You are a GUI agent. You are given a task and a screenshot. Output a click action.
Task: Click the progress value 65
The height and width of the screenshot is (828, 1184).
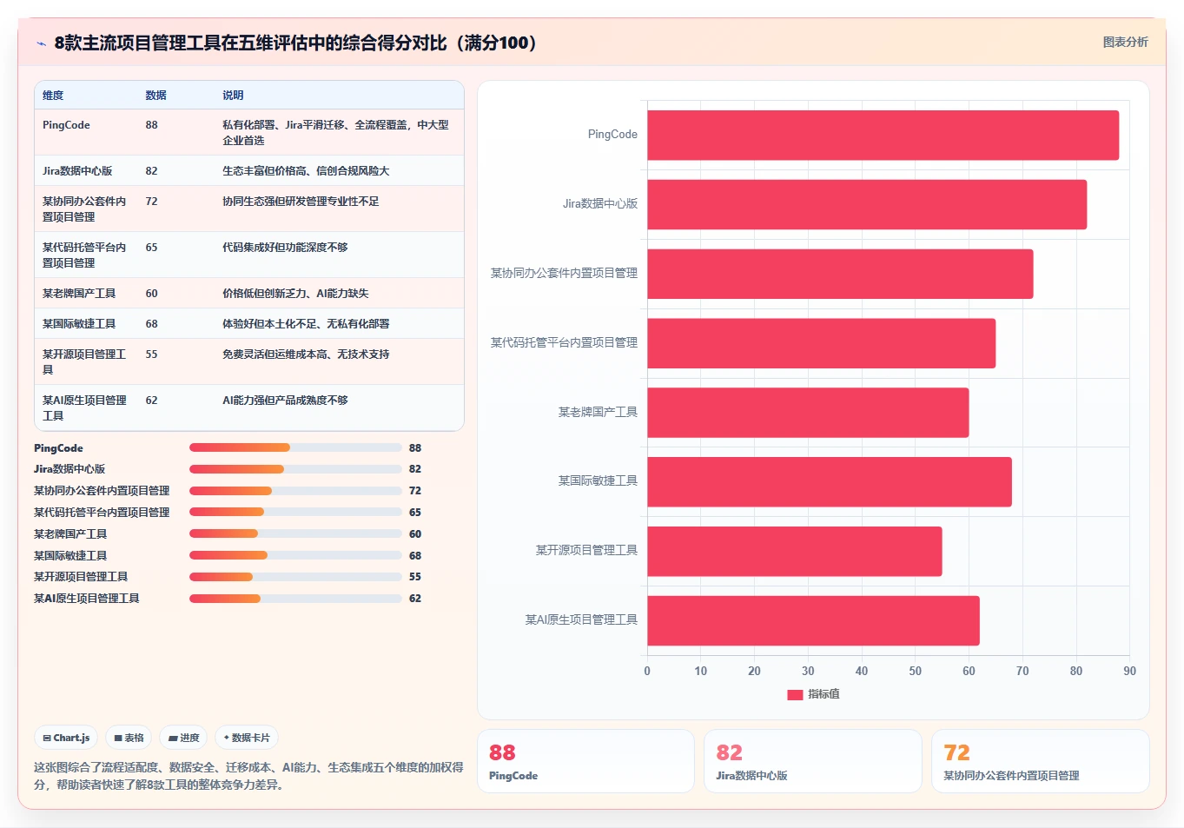point(415,513)
